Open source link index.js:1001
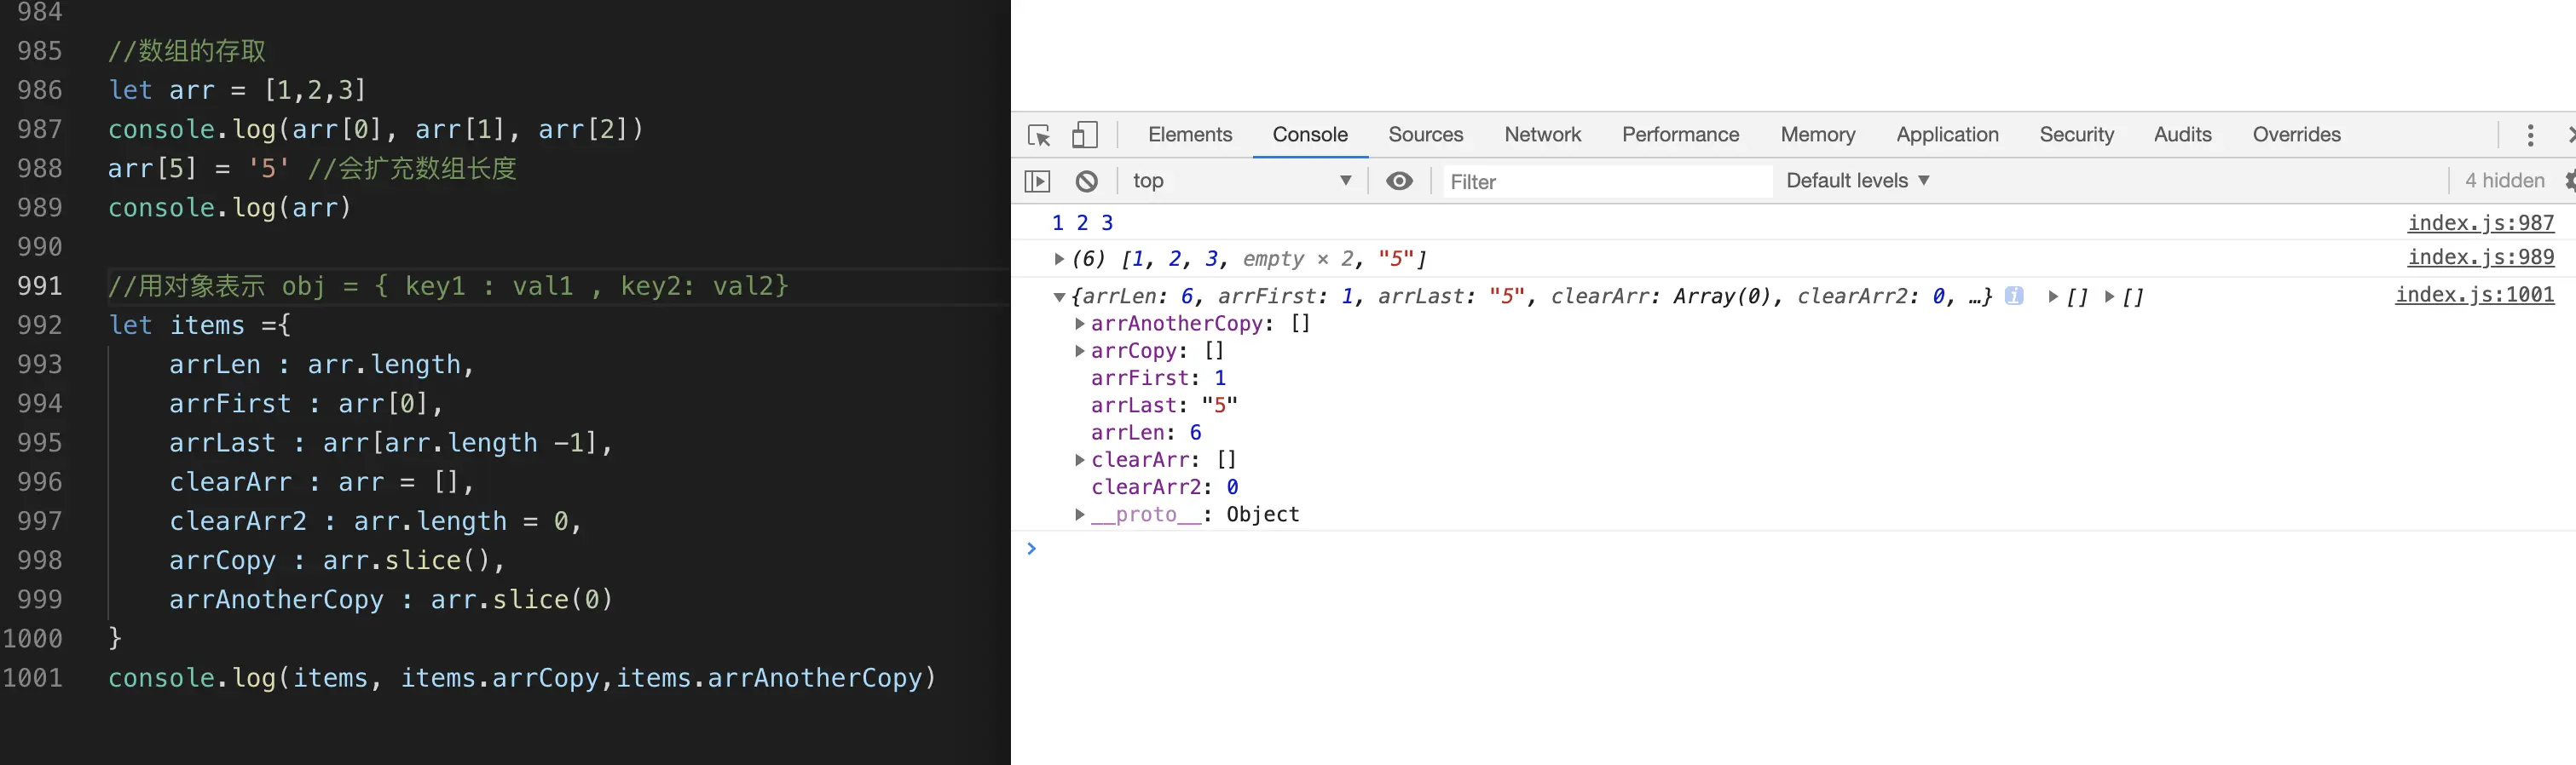 [2474, 295]
